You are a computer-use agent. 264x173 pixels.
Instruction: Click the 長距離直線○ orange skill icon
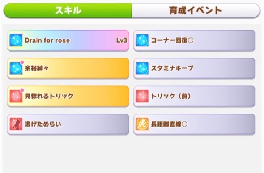pyautogui.click(x=142, y=124)
